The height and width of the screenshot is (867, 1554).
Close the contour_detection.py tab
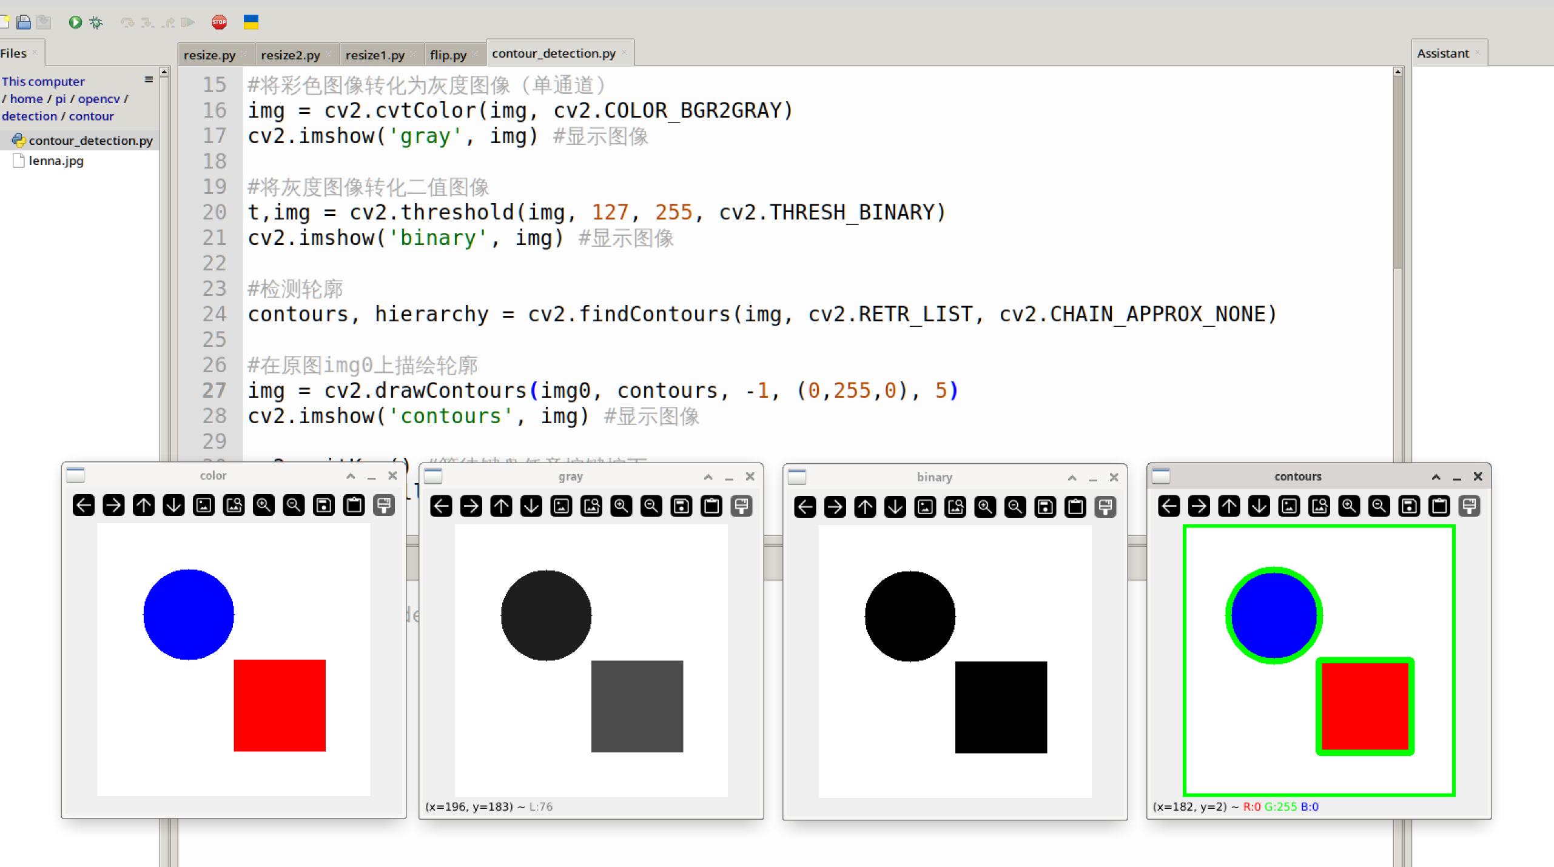(624, 53)
